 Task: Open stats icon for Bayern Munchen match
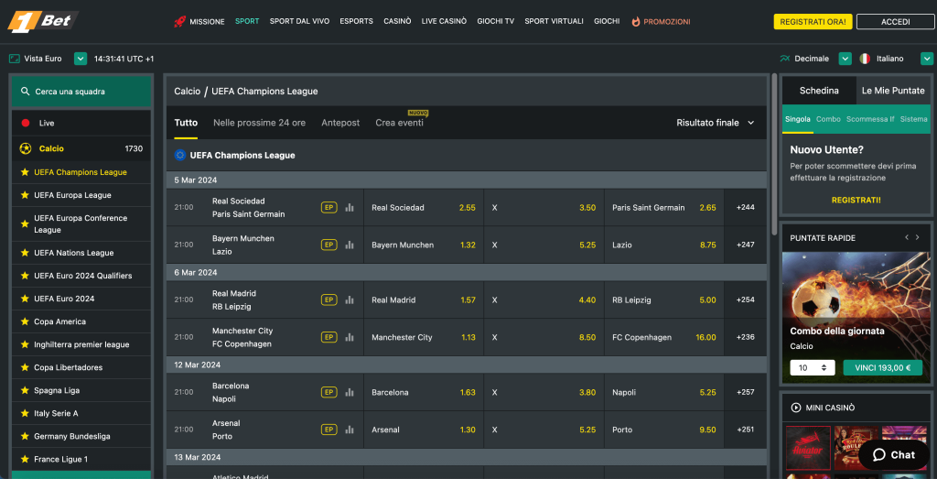(x=350, y=245)
